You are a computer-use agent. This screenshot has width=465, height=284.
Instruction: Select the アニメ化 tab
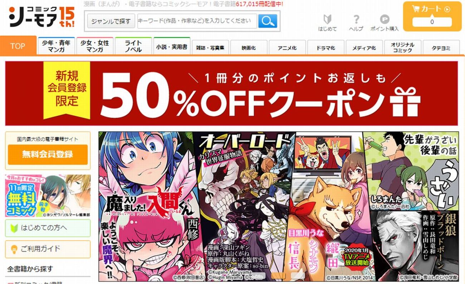click(x=287, y=48)
